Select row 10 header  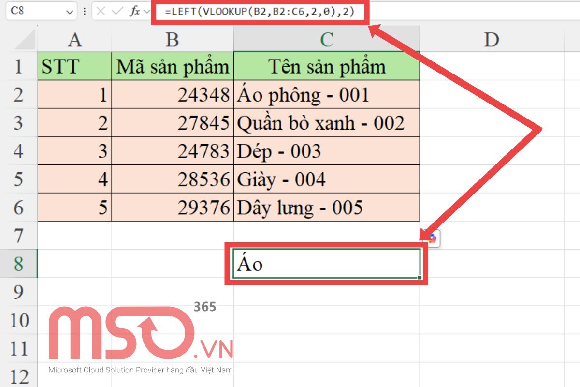point(19,320)
